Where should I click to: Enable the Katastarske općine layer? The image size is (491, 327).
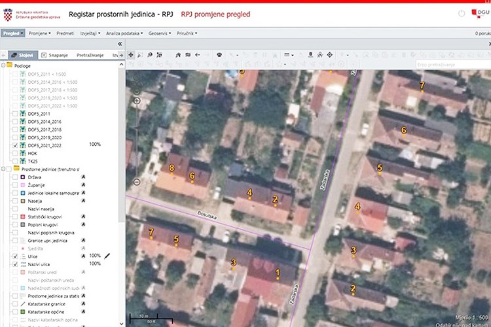pyautogui.click(x=14, y=313)
